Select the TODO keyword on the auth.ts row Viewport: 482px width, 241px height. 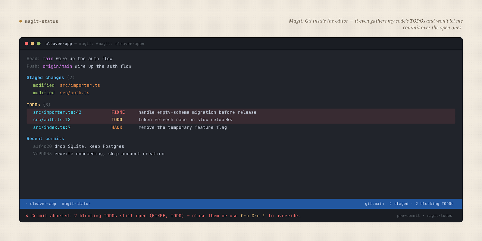tap(117, 120)
